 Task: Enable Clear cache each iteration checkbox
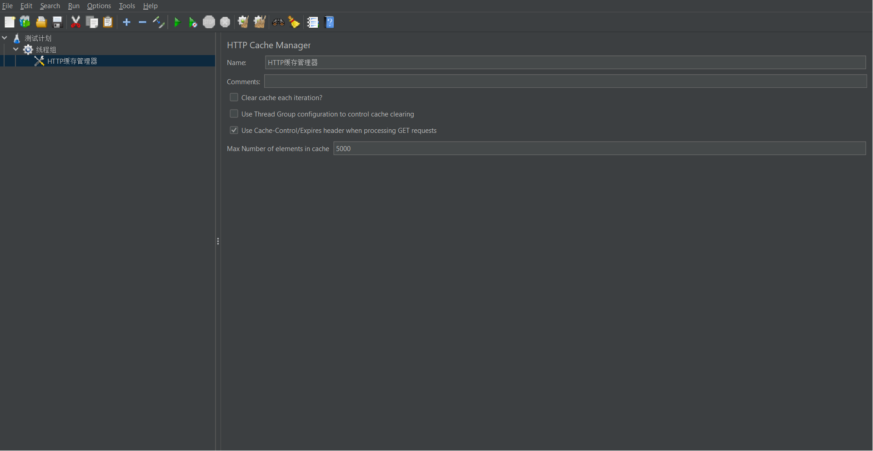(234, 97)
